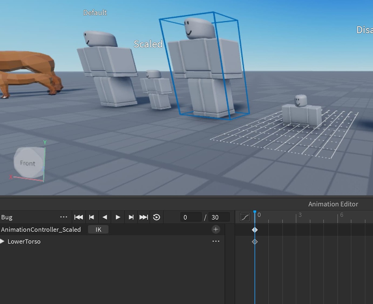Expand the LowerTorso track
Viewport: 373px width, 304px height.
[x=3, y=241]
